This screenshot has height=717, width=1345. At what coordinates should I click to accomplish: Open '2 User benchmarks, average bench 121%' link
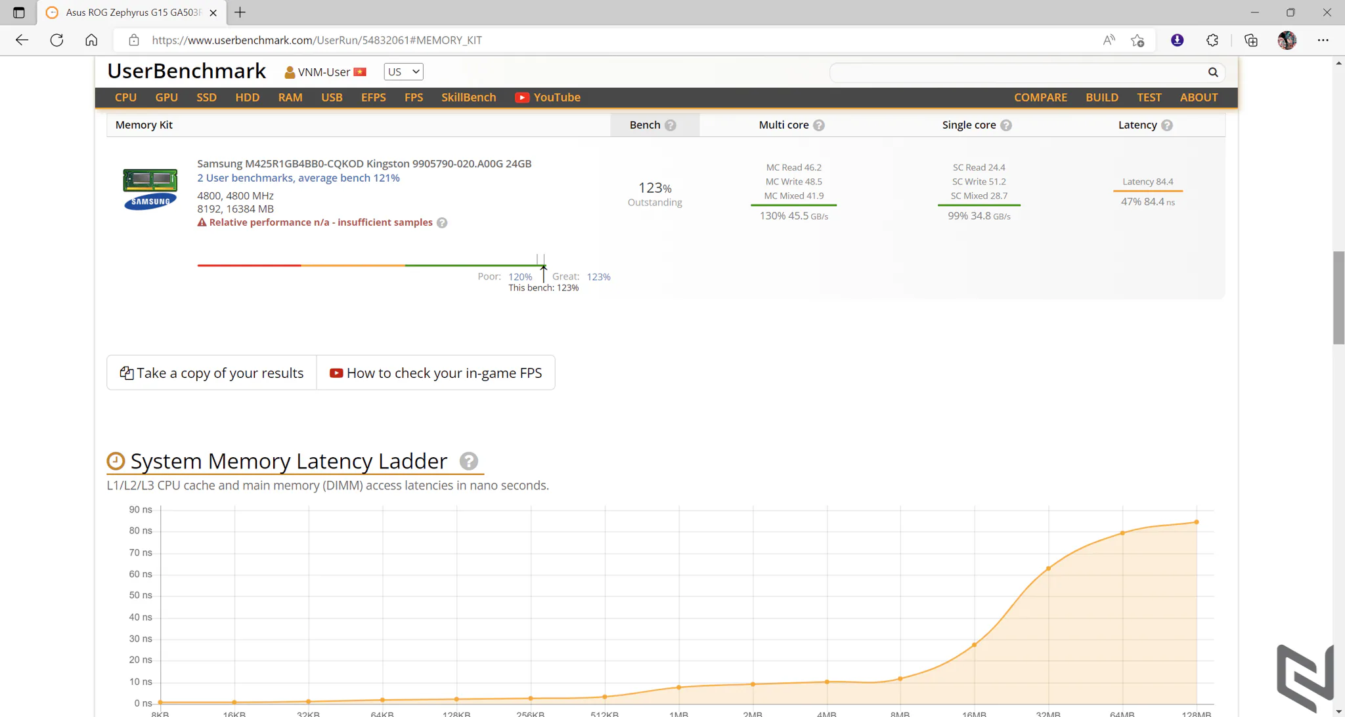[298, 178]
